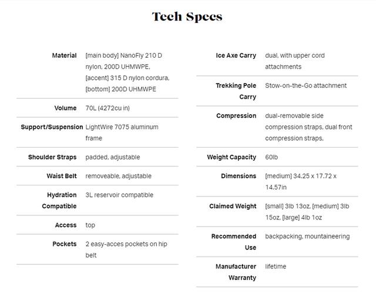The height and width of the screenshot is (306, 376).
Task: Click the Material row label
Action: [x=64, y=55]
